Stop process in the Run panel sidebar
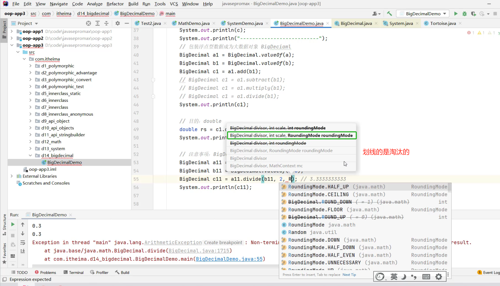 pos(13,236)
